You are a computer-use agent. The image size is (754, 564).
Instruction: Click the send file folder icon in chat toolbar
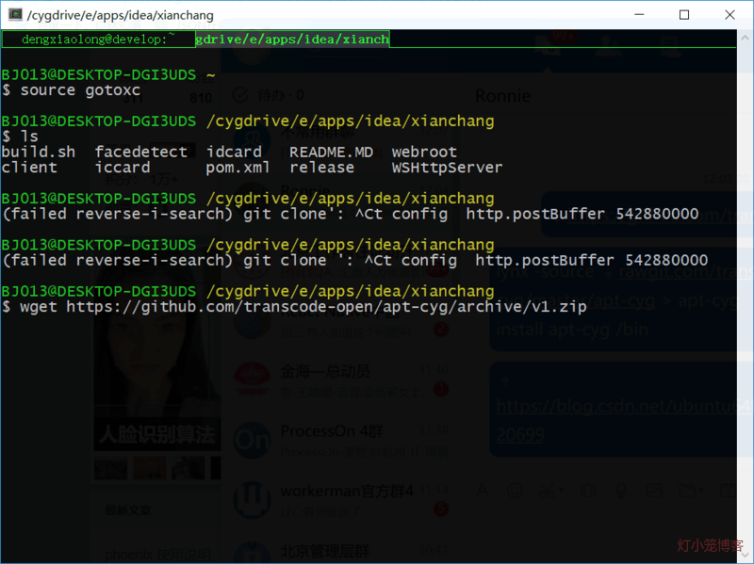(x=688, y=491)
